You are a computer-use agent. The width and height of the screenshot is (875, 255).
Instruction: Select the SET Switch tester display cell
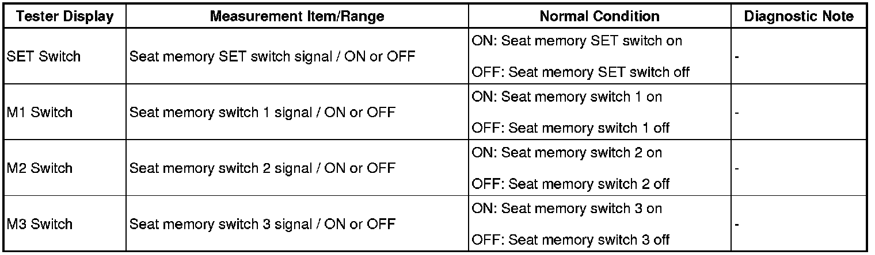(x=44, y=57)
